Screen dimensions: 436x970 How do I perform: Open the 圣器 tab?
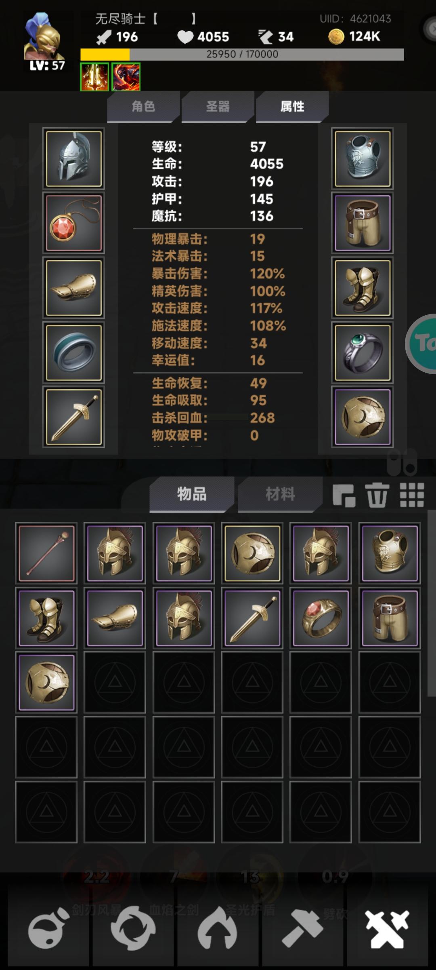click(218, 107)
